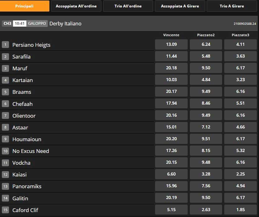259x217 pixels.
Task: Click runner number 12 badge for Kaiasi
Action: pyautogui.click(x=5, y=175)
